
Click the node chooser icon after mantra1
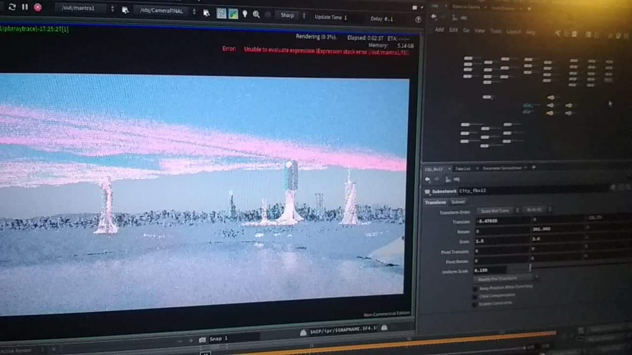125,10
